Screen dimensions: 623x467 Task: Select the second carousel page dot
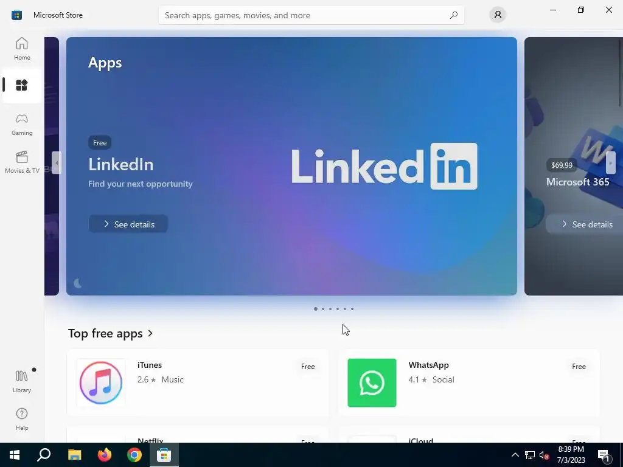(x=323, y=309)
